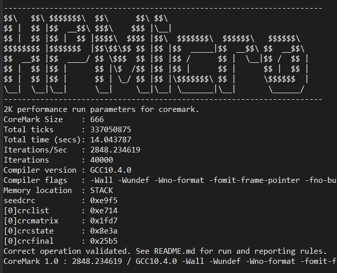Click the Total ticks value 337050875

110,130
